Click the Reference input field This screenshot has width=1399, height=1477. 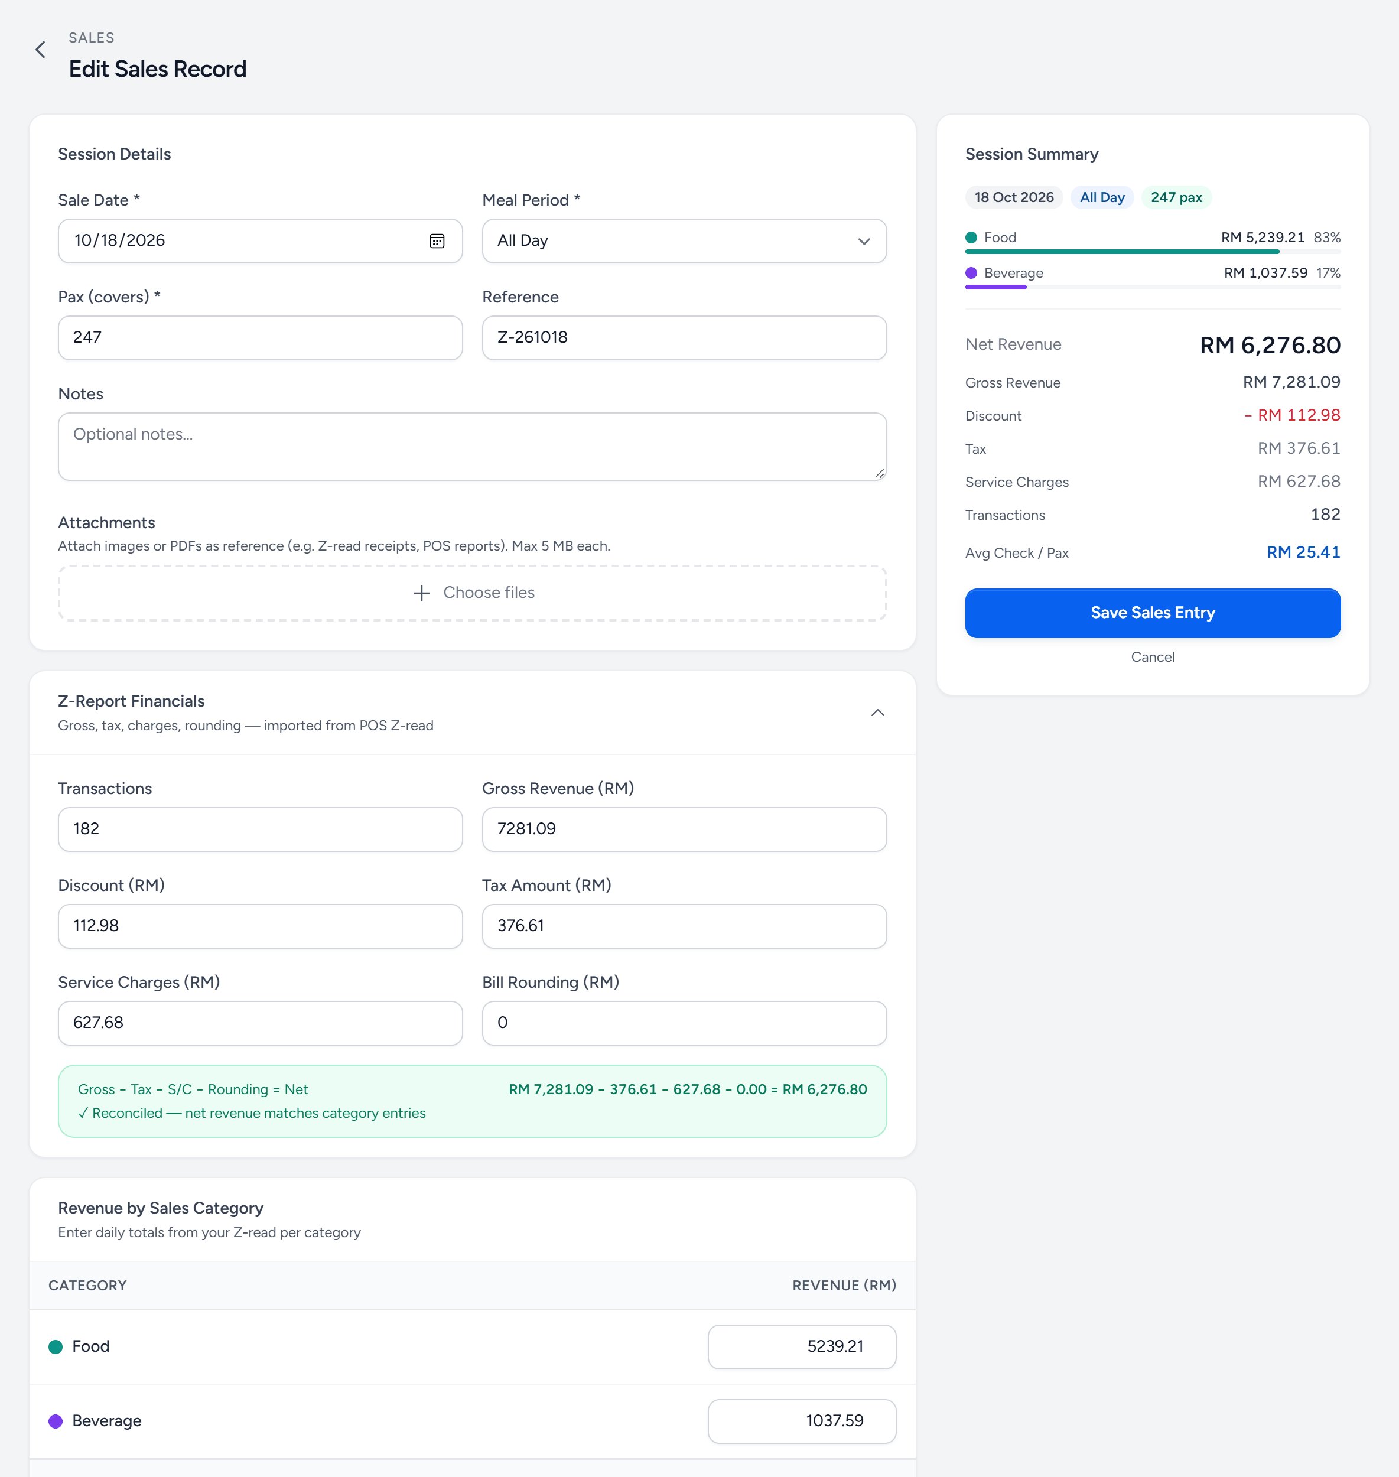coord(684,338)
